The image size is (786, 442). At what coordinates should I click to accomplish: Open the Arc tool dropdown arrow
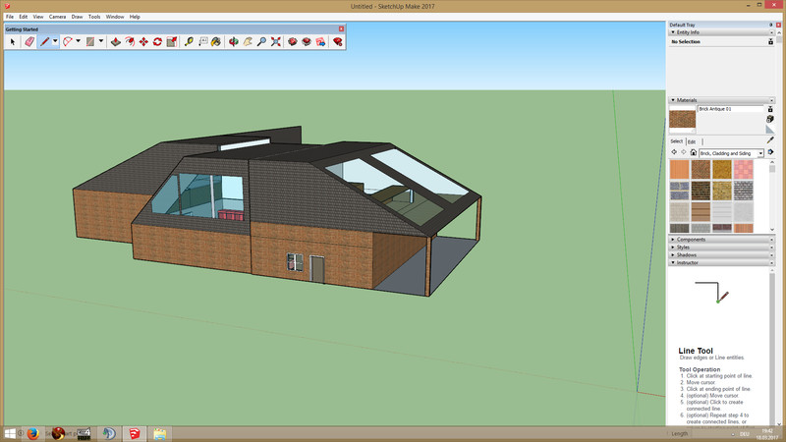coord(80,42)
